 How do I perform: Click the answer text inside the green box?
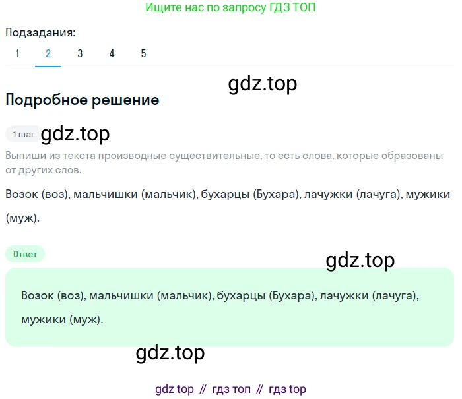tap(220, 308)
